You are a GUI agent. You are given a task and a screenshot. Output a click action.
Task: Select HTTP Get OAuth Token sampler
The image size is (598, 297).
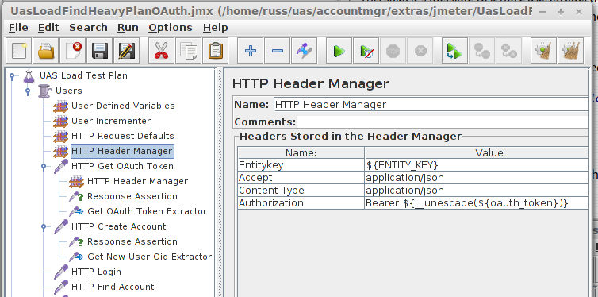pyautogui.click(x=122, y=166)
